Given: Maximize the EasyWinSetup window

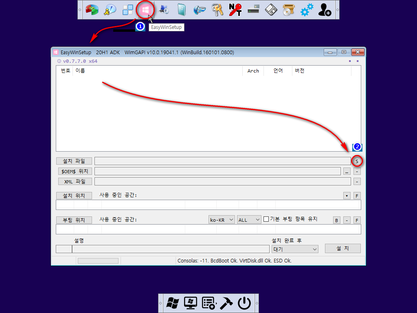Looking at the screenshot, I should [344, 52].
